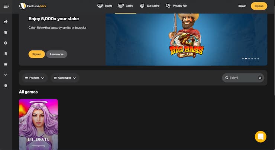Image resolution: width=275 pixels, height=150 pixels.
Task: Click Sign in at the top
Action: 242,6
